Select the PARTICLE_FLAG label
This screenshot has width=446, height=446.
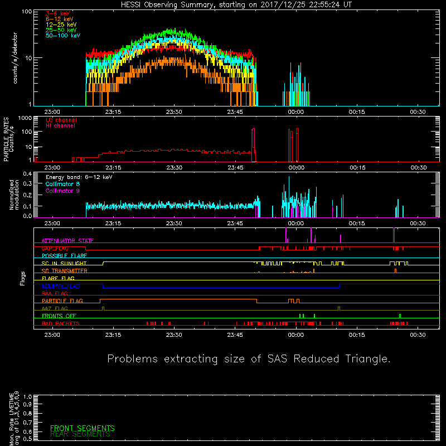[62, 301]
